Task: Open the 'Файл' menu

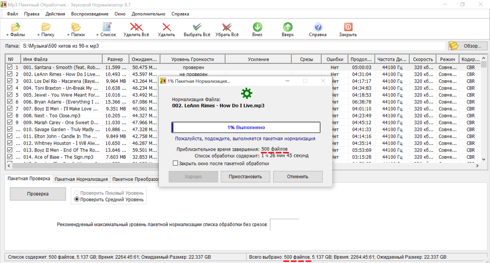Action: point(13,14)
